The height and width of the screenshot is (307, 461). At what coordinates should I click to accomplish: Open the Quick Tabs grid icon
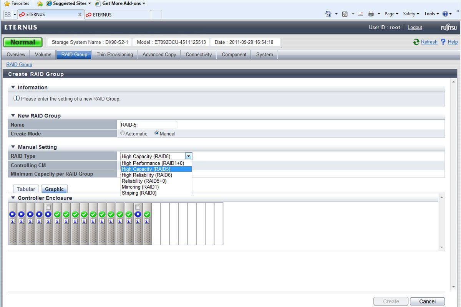pos(8,15)
